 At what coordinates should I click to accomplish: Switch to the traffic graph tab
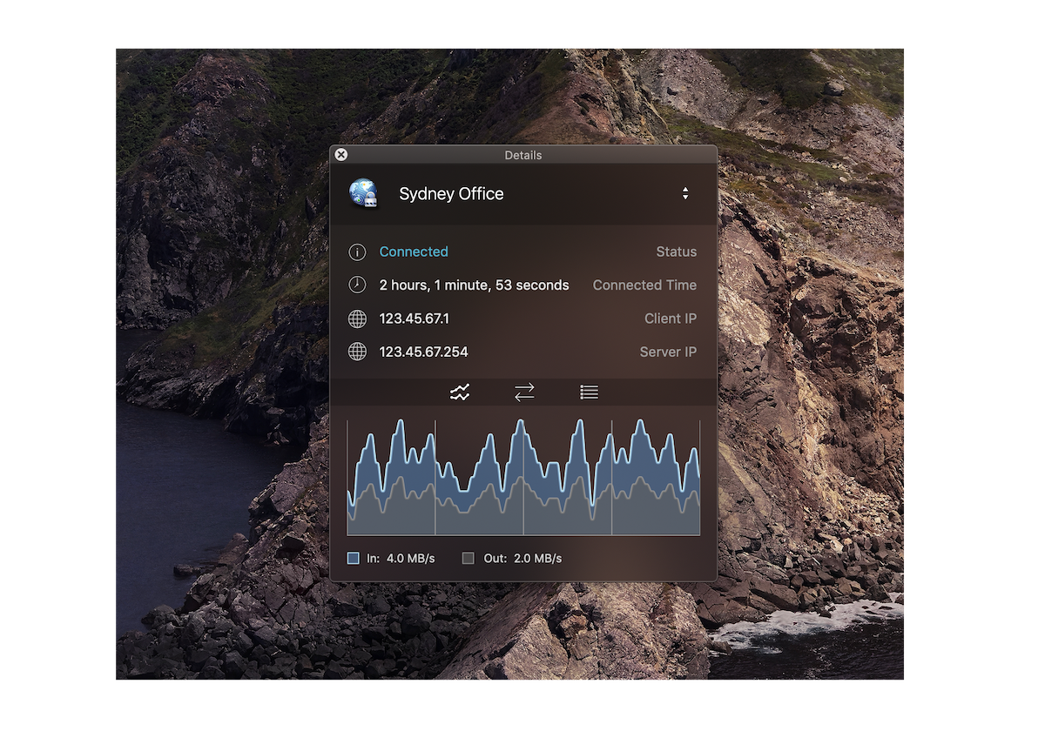click(460, 392)
